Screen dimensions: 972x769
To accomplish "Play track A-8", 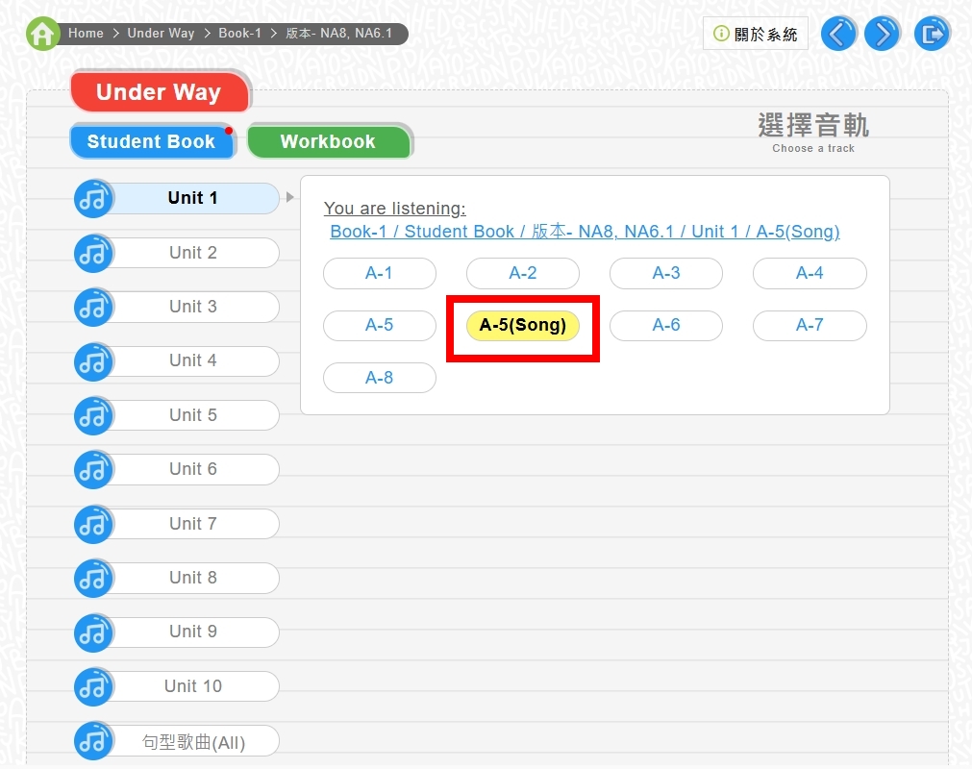I will coord(380,378).
